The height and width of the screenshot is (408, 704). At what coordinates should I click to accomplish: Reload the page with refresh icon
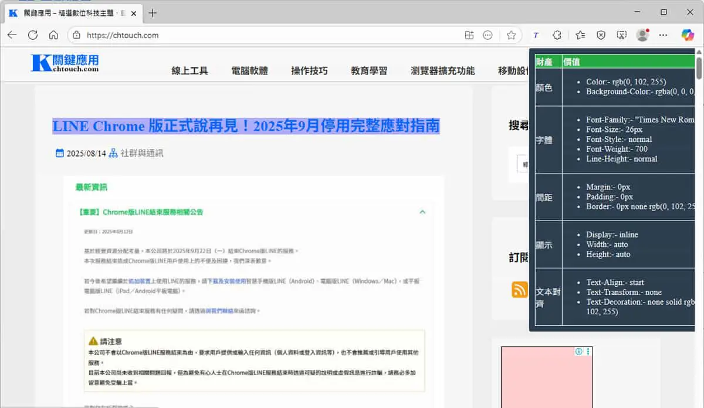(x=33, y=35)
